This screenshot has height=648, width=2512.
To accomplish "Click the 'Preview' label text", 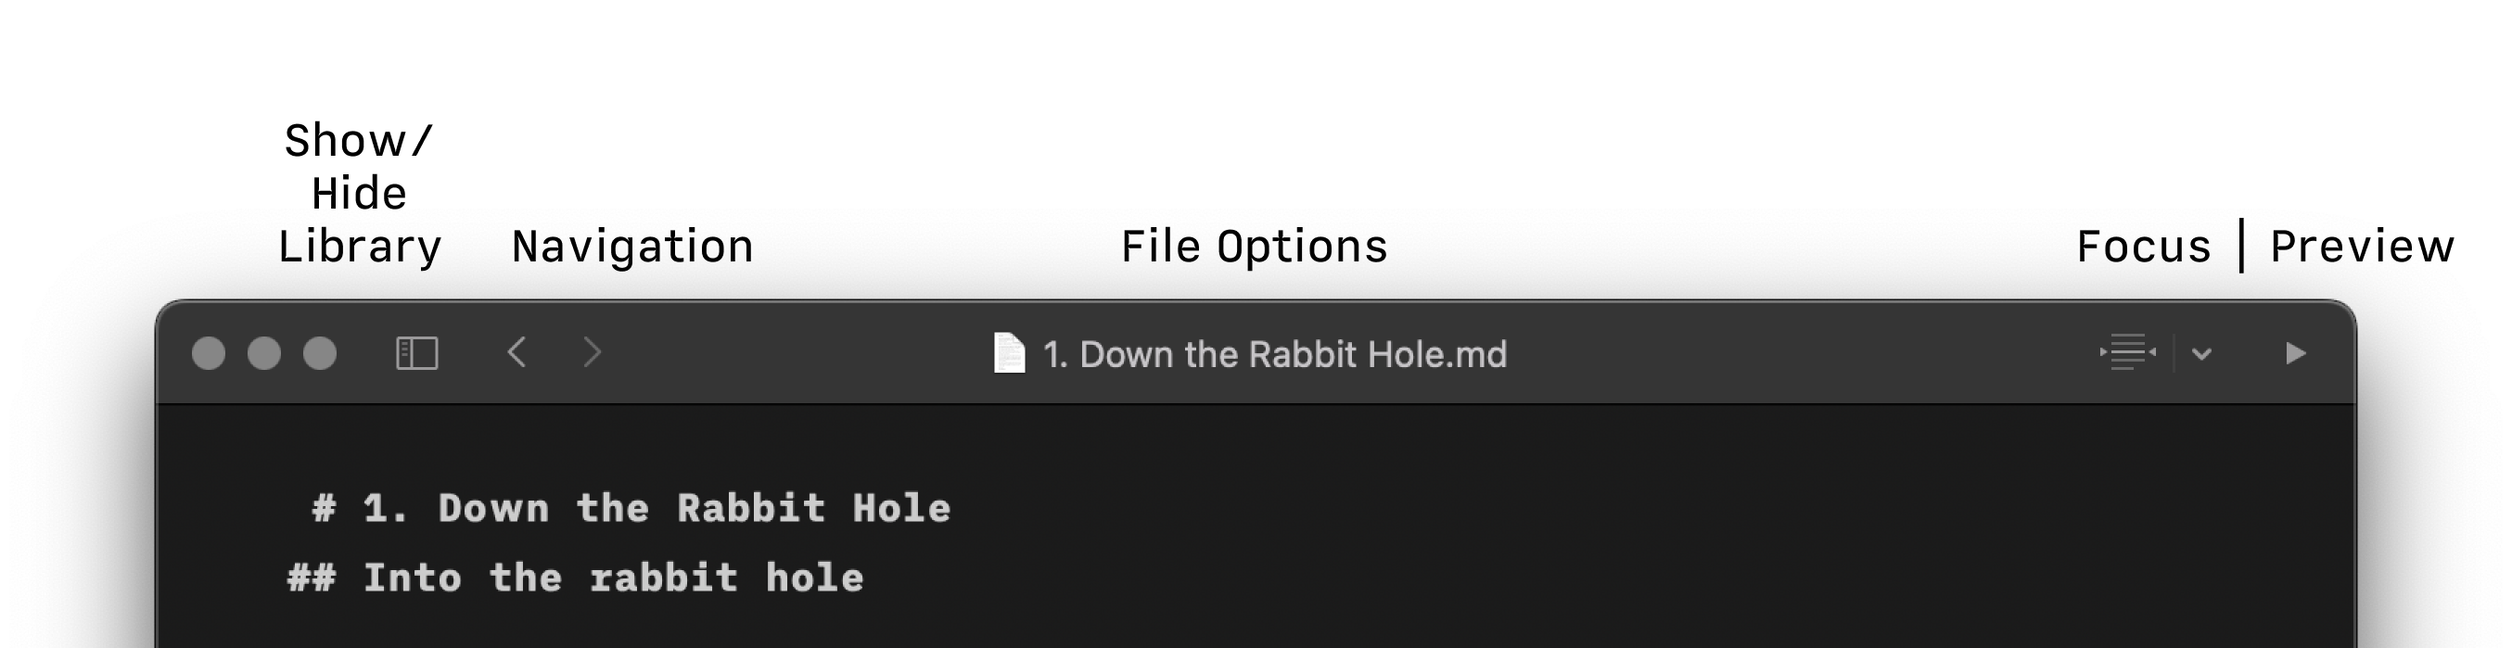I will 2362,247.
